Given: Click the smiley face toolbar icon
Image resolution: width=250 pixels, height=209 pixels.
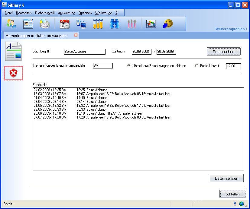Looking at the screenshot, I should coord(168,24).
